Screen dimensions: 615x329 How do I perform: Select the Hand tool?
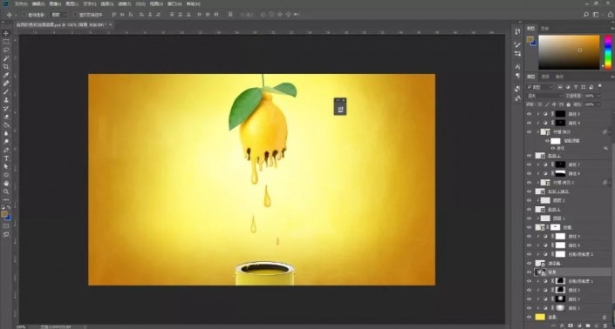point(6,184)
